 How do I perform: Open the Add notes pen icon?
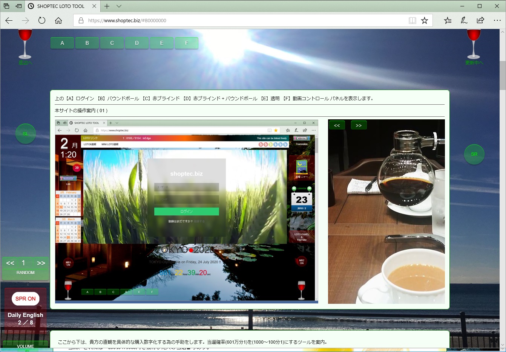pyautogui.click(x=464, y=20)
